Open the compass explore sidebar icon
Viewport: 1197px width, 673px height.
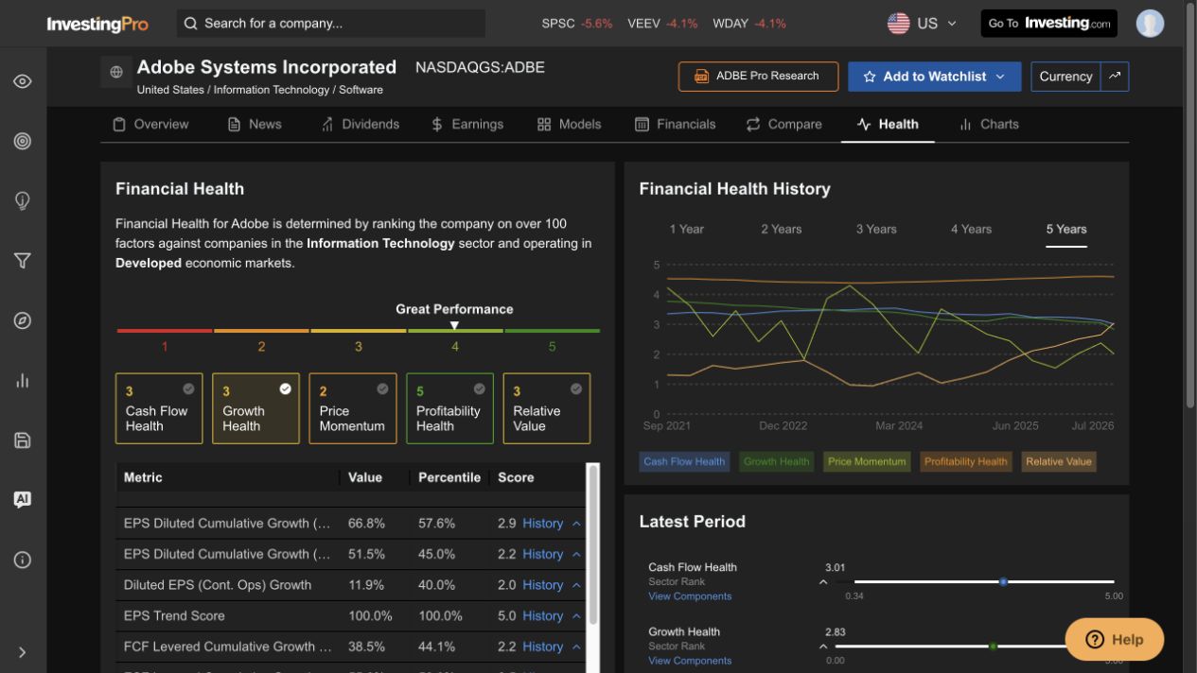[x=23, y=320]
